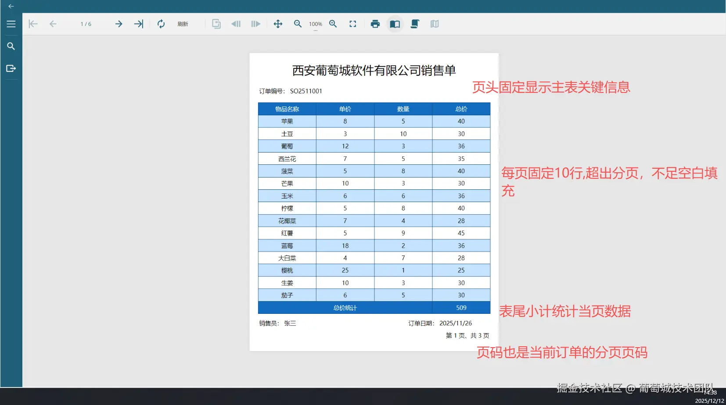Viewport: 726px width, 405px height.
Task: Open the search panel
Action: [11, 46]
